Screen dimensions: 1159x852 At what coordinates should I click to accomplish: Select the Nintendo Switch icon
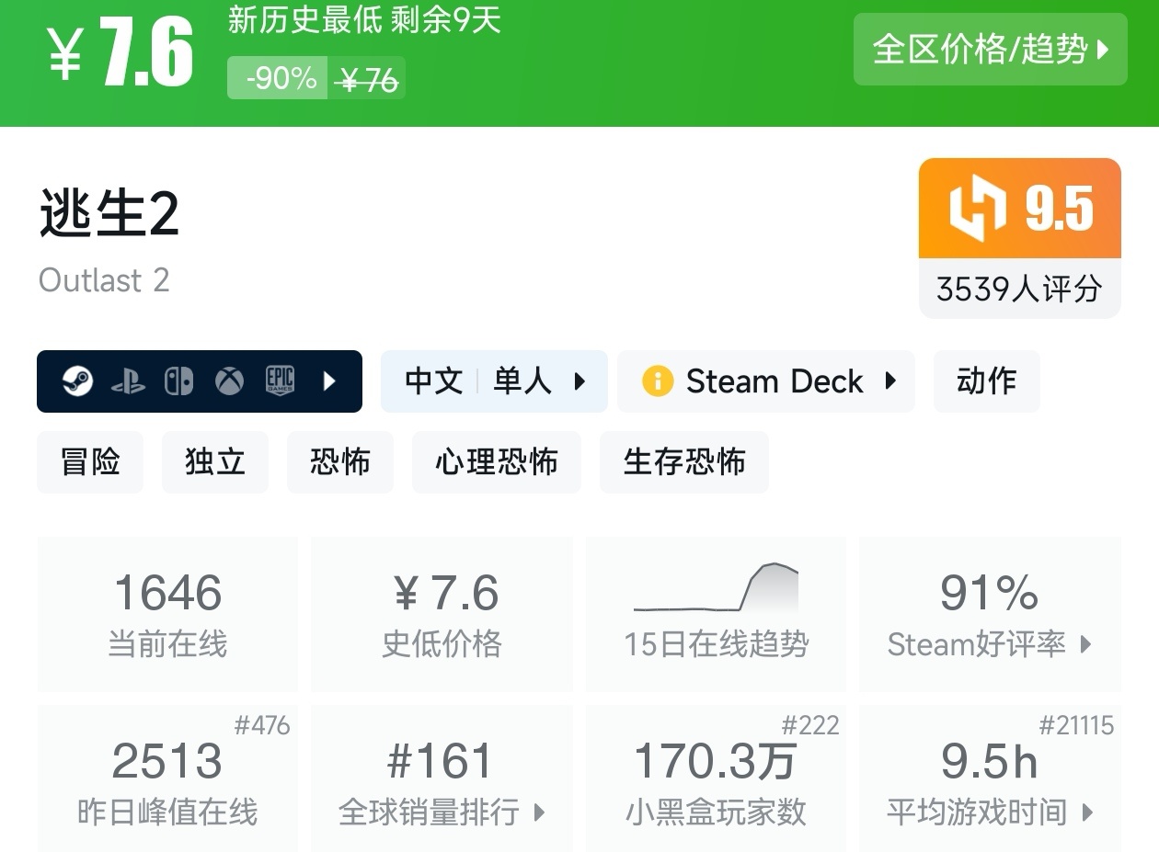178,381
